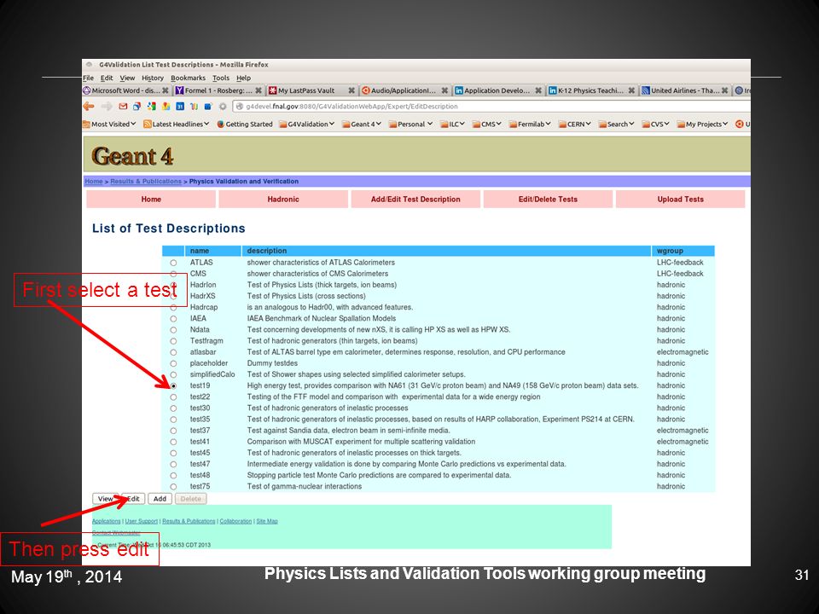Open the Search bookmarks folder
The image size is (819, 614).
[616, 125]
